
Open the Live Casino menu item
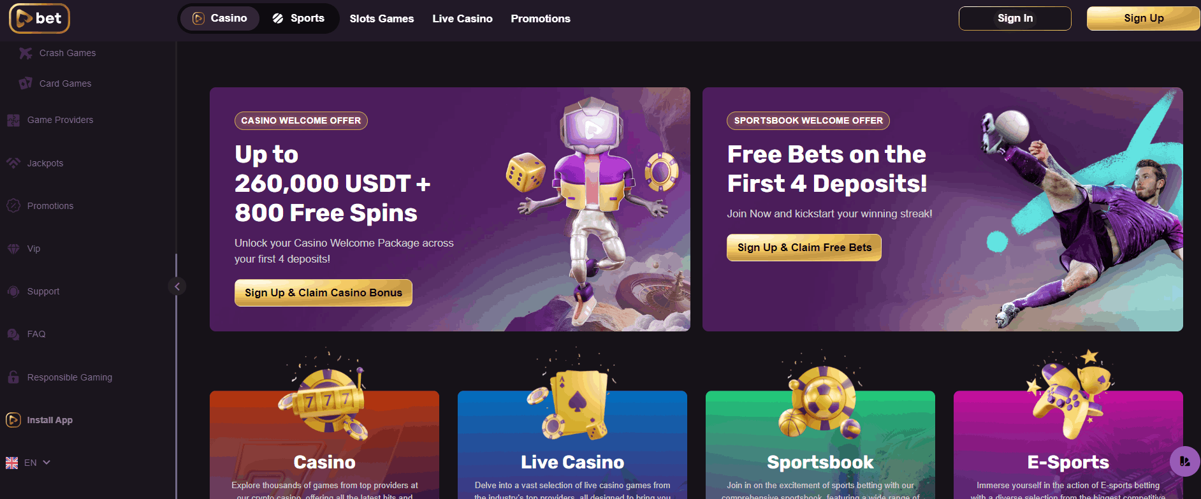(x=462, y=19)
